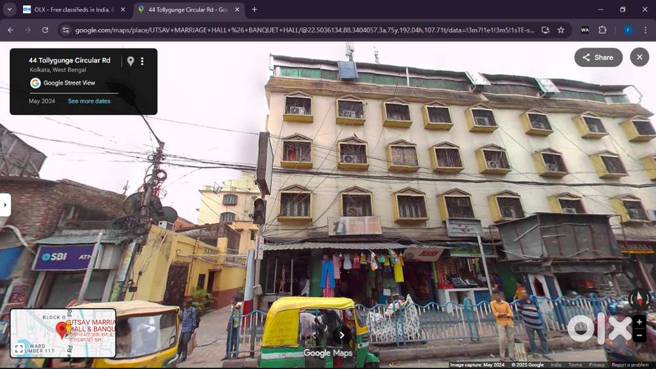
Task: Expand the minimap using the corner icon
Action: [19, 349]
